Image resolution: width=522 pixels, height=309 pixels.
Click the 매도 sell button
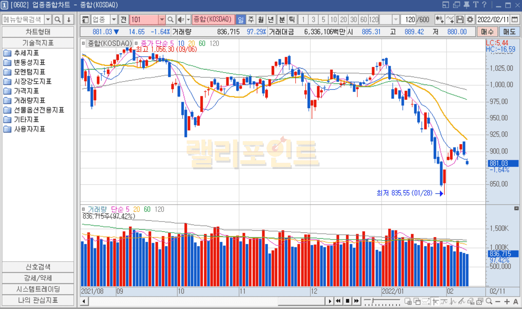coord(509,32)
